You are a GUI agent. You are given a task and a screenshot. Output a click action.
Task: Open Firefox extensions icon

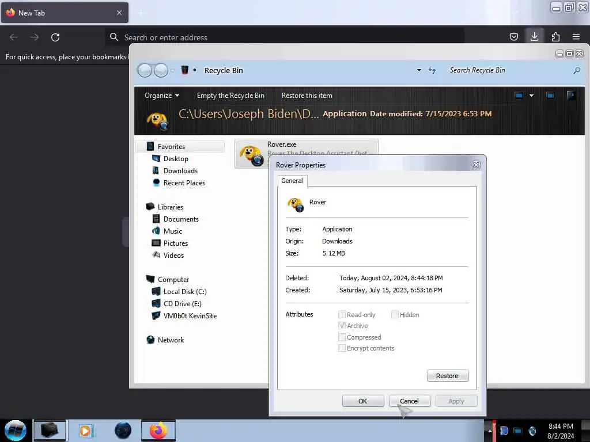click(555, 37)
